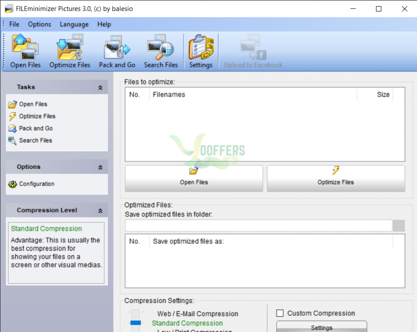Screen dimensions: 417x332
Task: Open the Search Files toolbar tool
Action: [160, 51]
